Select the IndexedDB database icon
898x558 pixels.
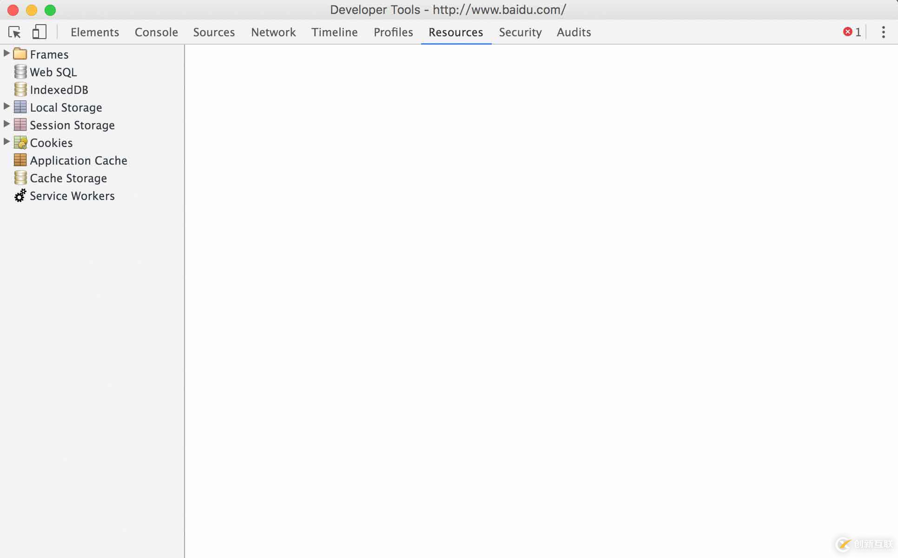coord(20,89)
